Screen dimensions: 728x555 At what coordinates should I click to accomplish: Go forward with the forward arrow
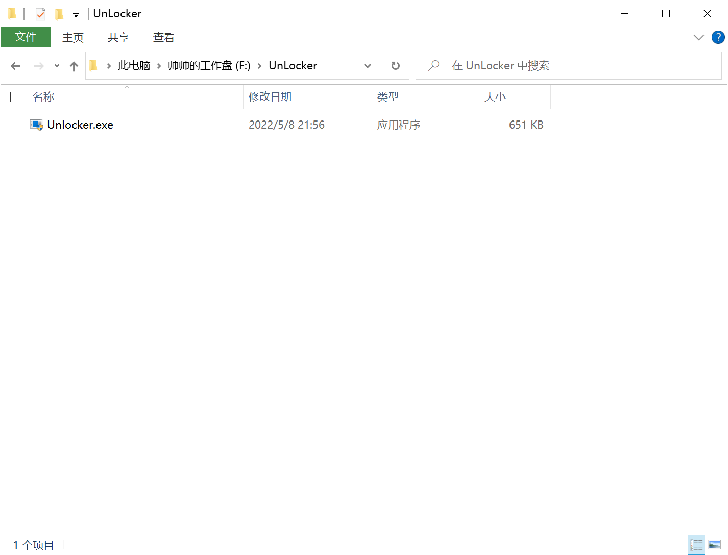tap(39, 66)
